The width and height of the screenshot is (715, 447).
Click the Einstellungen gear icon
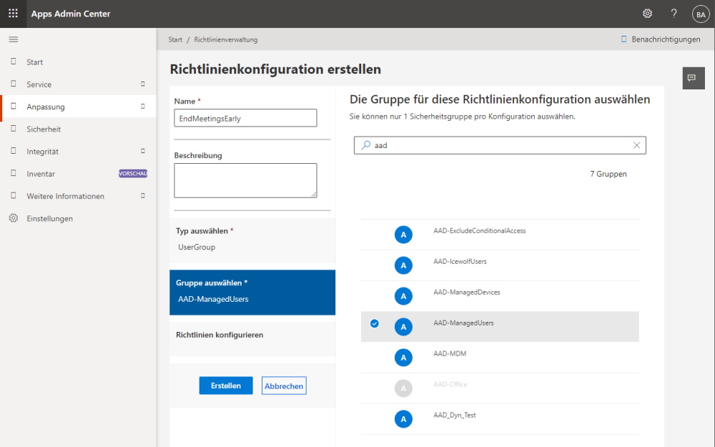tap(14, 218)
